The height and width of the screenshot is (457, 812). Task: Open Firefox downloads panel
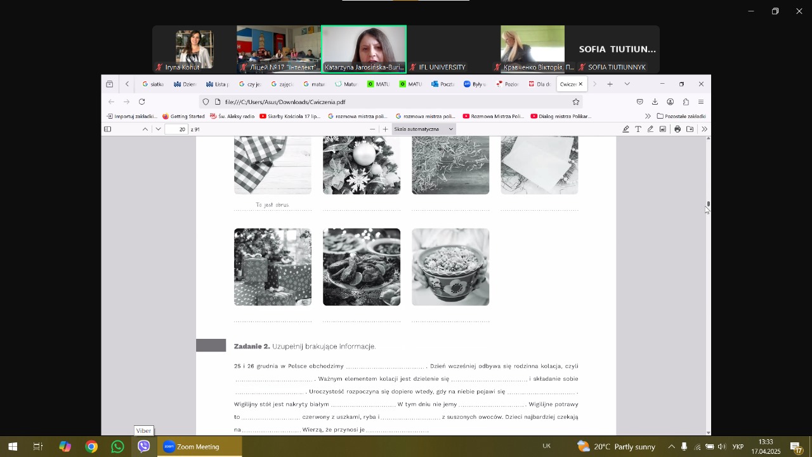[x=655, y=102]
